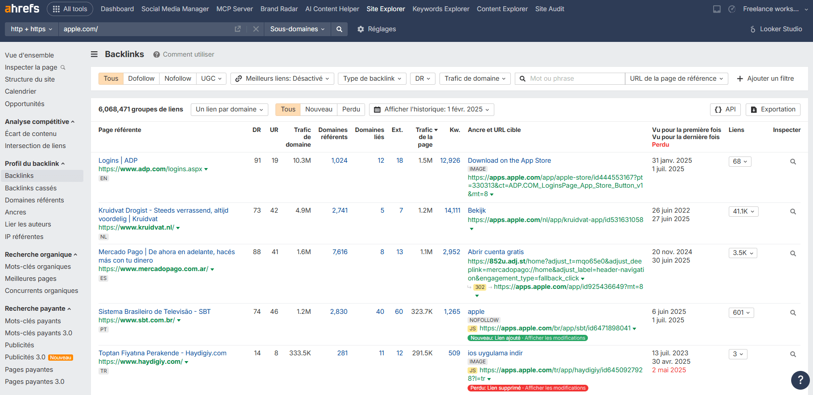Expand the 68 links dropdown
The width and height of the screenshot is (813, 395).
740,161
